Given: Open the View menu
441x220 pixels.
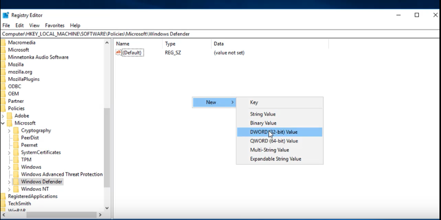Looking at the screenshot, I should pos(34,25).
